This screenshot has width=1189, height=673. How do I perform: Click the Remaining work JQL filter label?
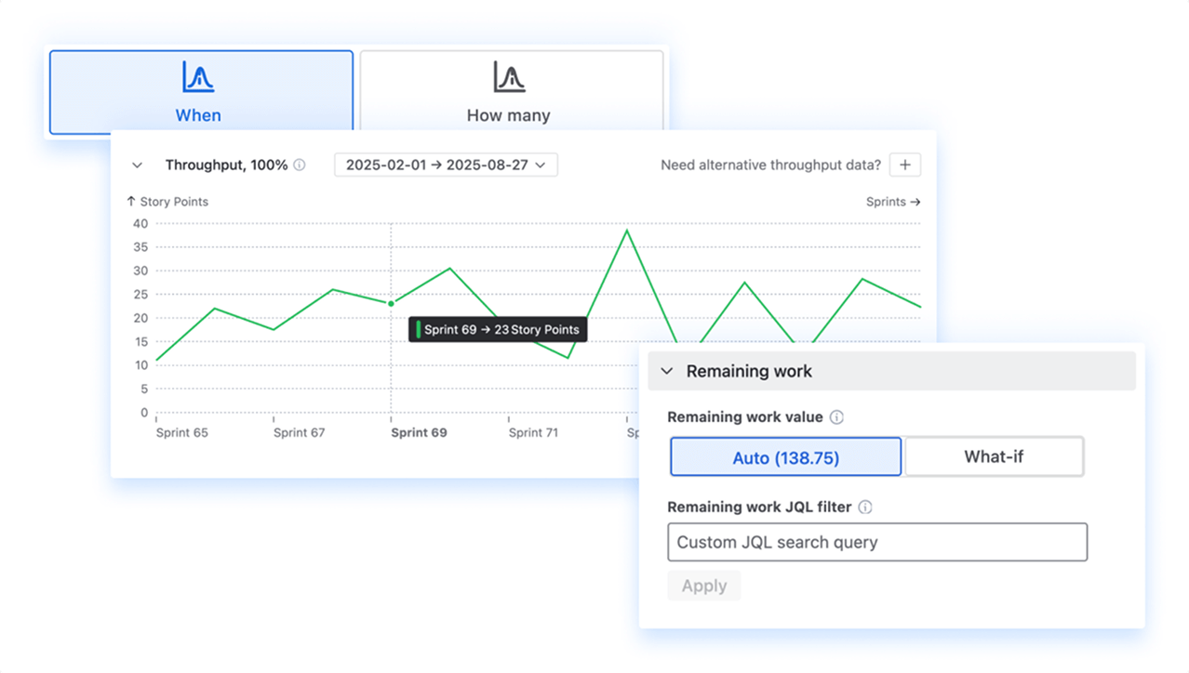pyautogui.click(x=760, y=508)
